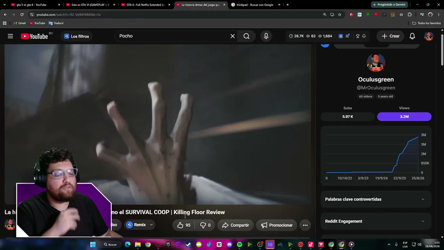Image resolution: width=444 pixels, height=250 pixels.
Task: Start voice search with the microphone
Action: point(266,36)
